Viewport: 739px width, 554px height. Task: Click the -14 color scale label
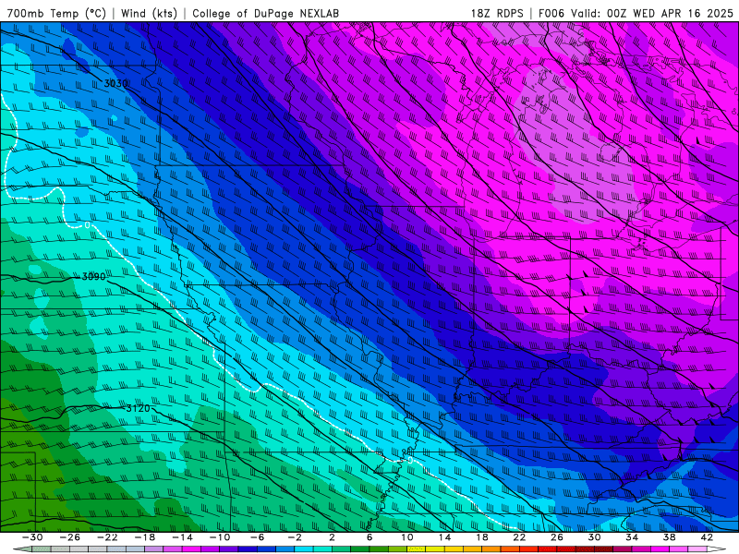(x=182, y=537)
